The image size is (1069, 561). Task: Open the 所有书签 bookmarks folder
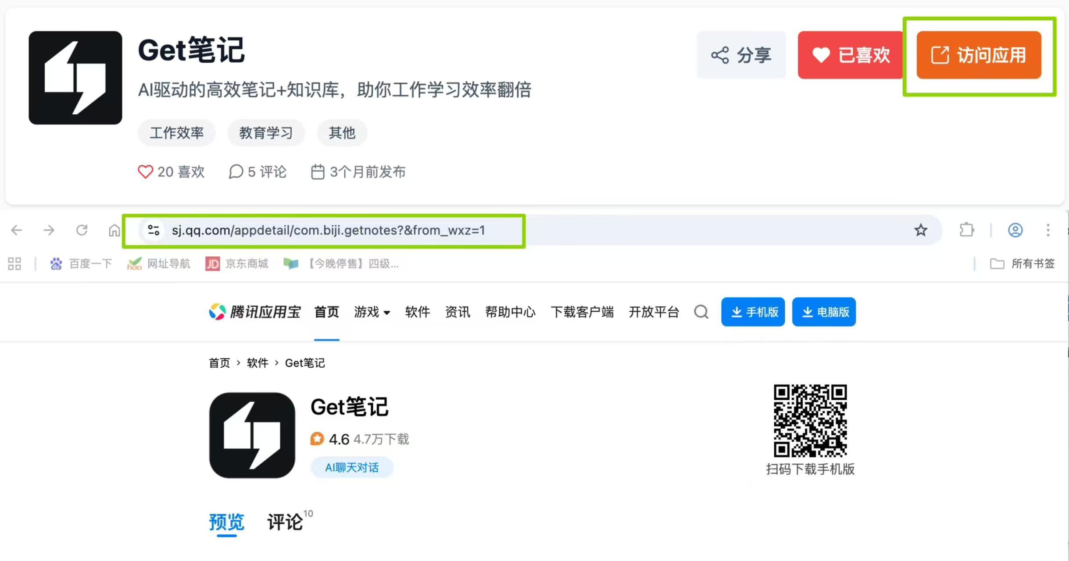tap(1022, 263)
